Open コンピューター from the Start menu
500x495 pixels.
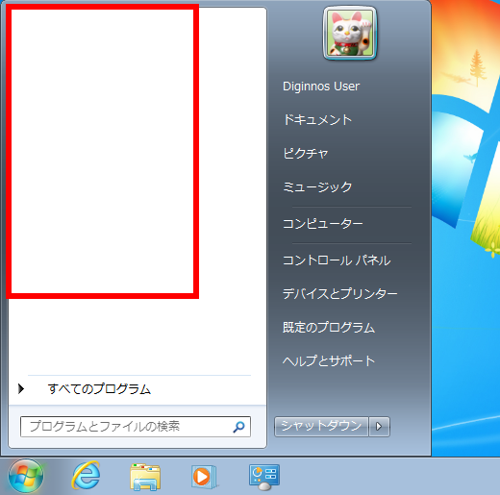click(323, 224)
